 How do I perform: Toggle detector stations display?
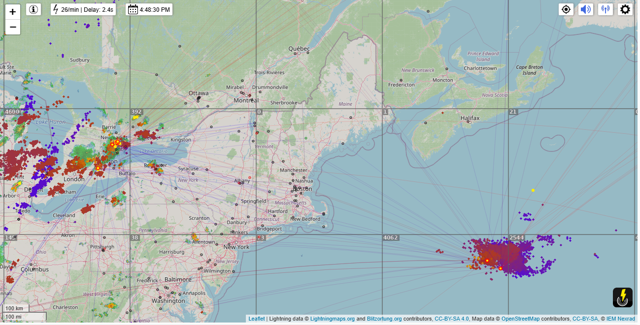coord(605,9)
